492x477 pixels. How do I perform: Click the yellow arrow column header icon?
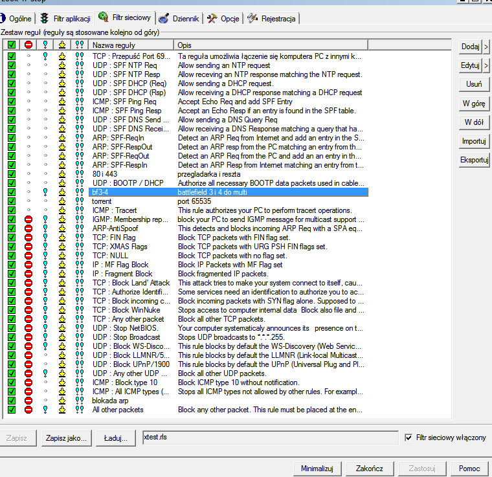pyautogui.click(x=62, y=45)
